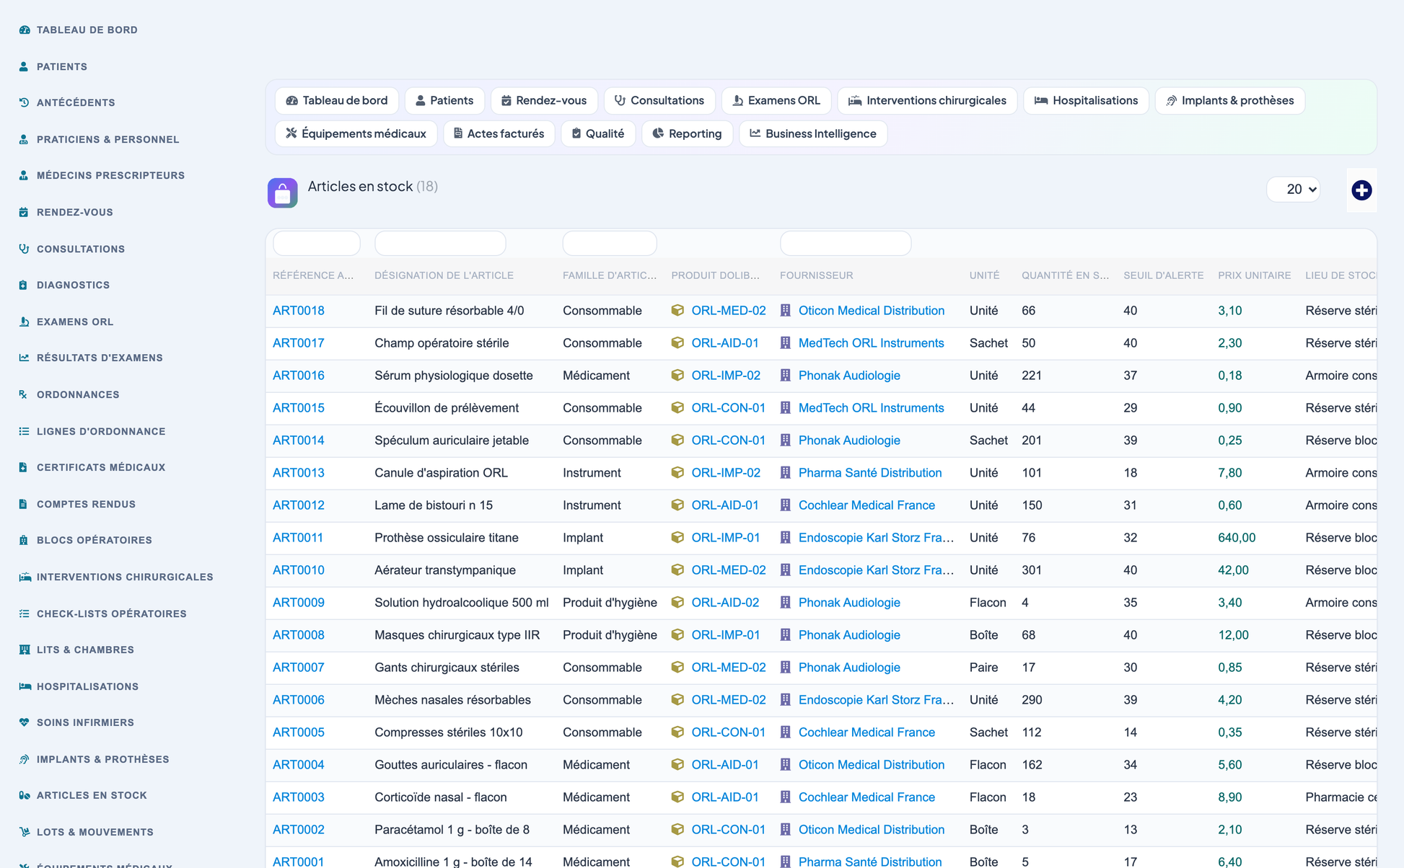Click the Famille d'article filter field
This screenshot has width=1404, height=868.
tap(610, 243)
